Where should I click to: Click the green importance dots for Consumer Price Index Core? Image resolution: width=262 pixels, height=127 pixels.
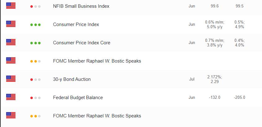35,43
